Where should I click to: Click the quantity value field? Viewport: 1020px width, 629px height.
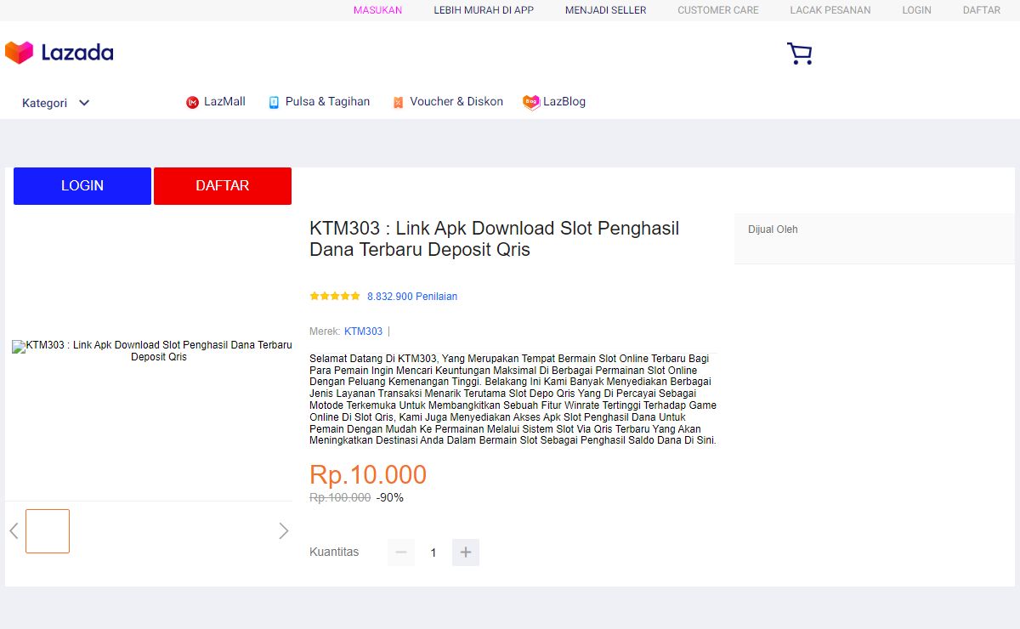(x=433, y=552)
